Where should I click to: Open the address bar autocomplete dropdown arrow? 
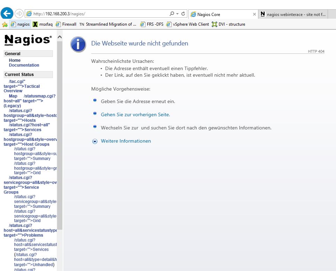tap(178, 14)
